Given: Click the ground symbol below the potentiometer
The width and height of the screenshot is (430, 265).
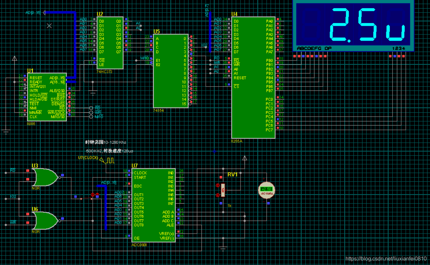Looking at the screenshot, I should tap(223, 248).
